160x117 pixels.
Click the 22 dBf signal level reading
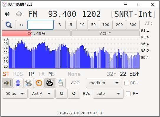pyautogui.click(x=129, y=74)
